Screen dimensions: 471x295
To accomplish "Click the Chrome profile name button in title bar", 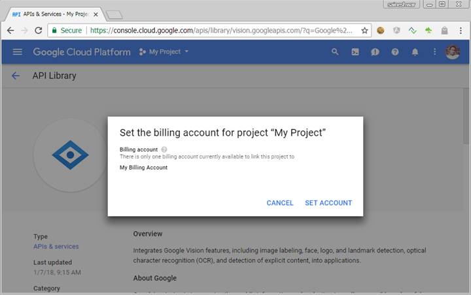I will 401,4.
